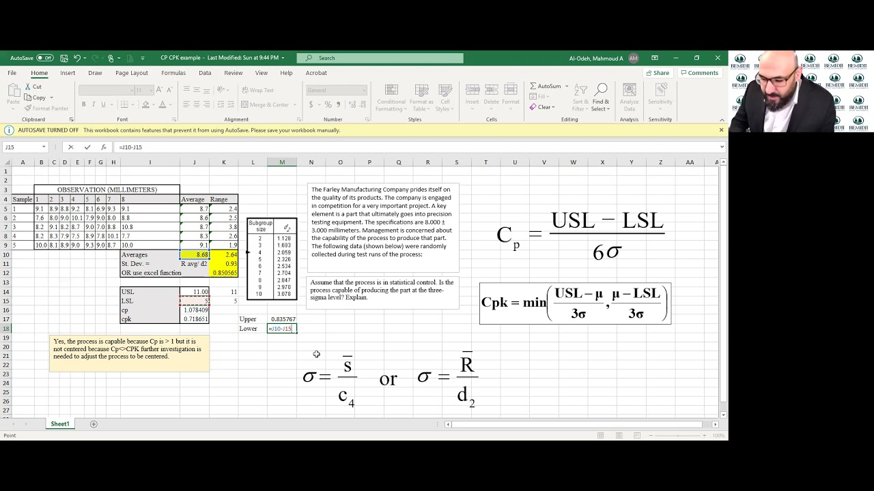Switch to the Page Layout tab
This screenshot has height=491, width=874.
(132, 73)
